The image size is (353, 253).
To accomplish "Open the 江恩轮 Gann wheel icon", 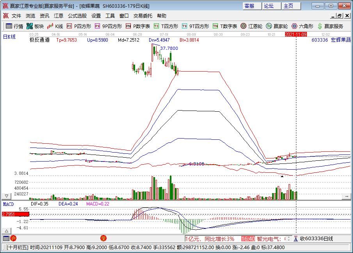I will 243,26.
